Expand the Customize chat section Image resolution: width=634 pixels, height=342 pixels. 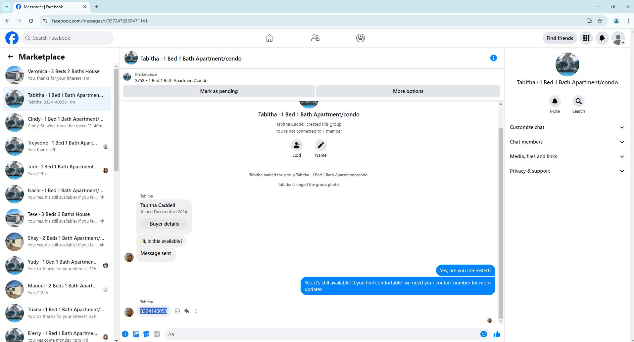pos(567,127)
